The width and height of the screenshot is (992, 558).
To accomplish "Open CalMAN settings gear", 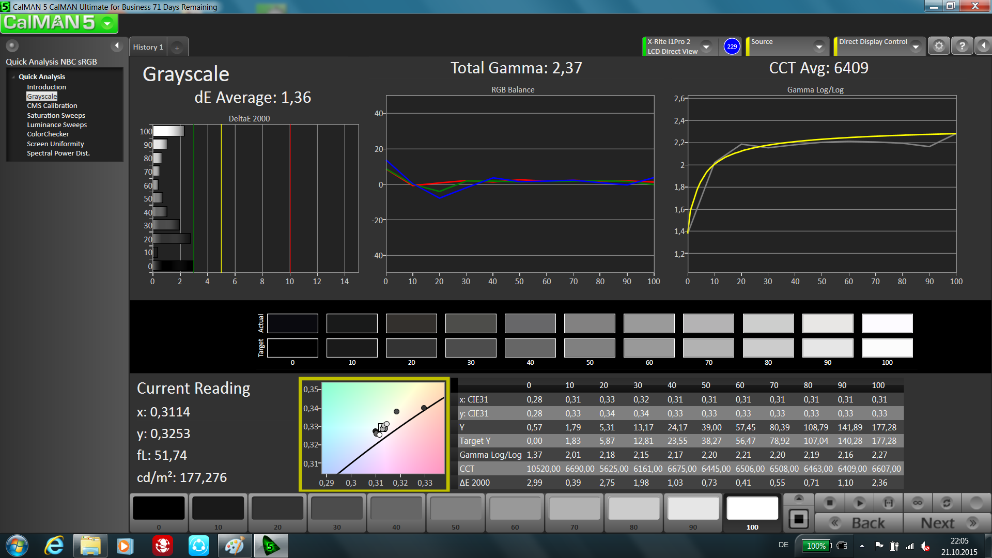I will click(939, 46).
